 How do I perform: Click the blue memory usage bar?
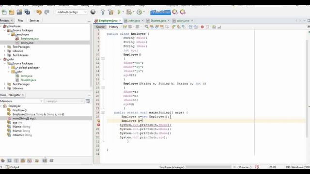click(160, 12)
